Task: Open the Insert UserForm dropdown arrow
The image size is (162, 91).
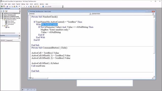Action: coord(5,7)
